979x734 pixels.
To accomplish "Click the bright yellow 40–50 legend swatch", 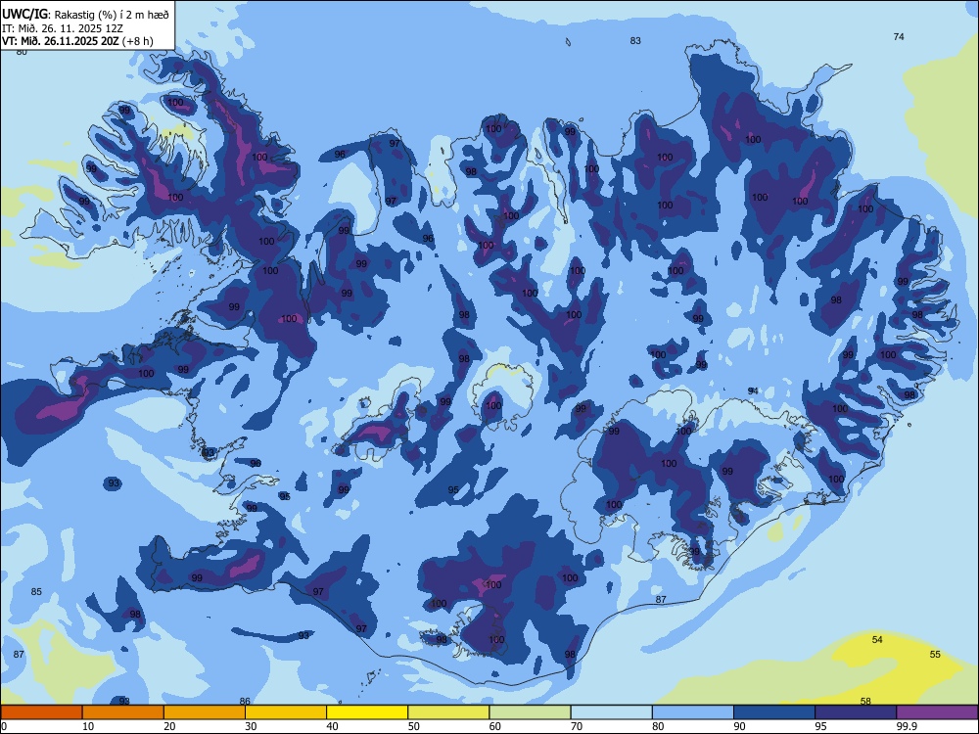I will point(367,712).
